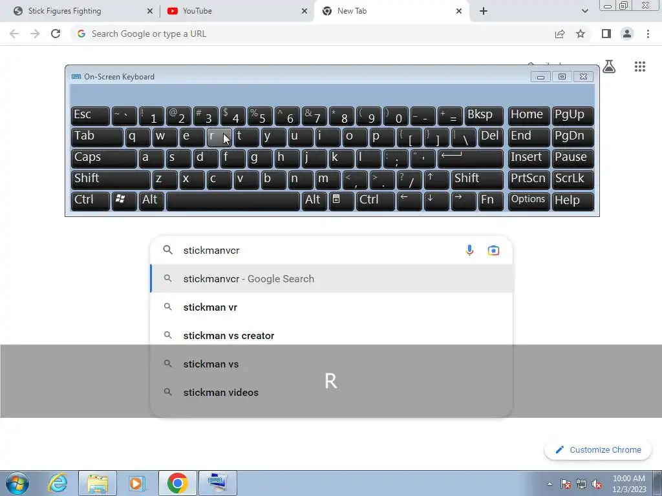
Task: Switch to the YouTube tab
Action: 237,11
